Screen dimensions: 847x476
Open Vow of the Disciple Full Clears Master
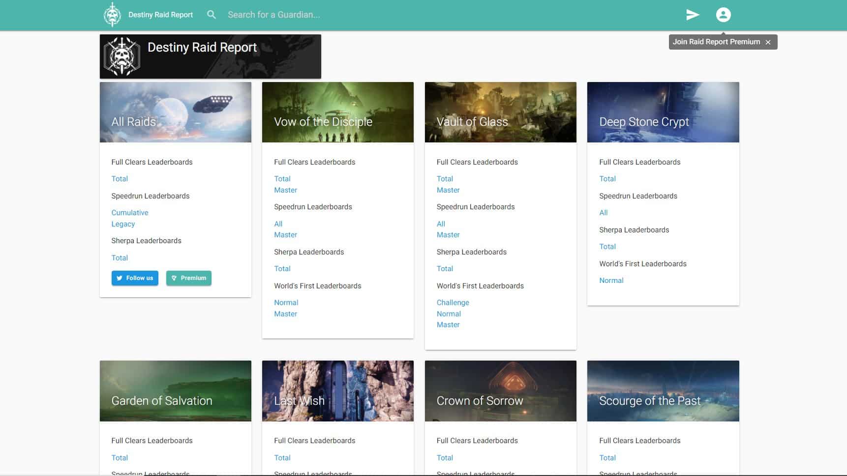click(286, 190)
